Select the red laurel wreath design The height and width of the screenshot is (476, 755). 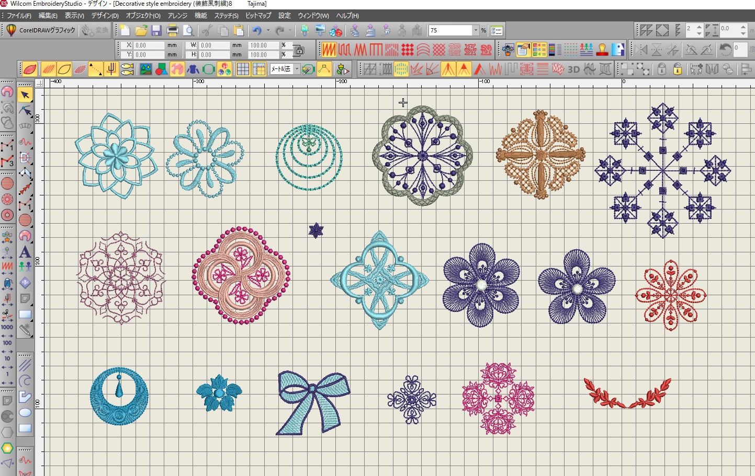[x=627, y=393]
